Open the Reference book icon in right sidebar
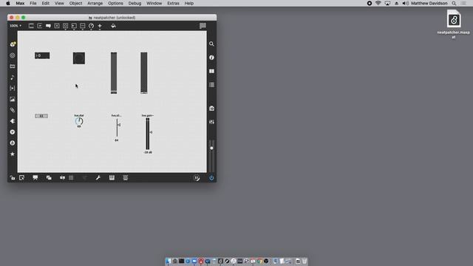This screenshot has height=266, width=473. (211, 71)
